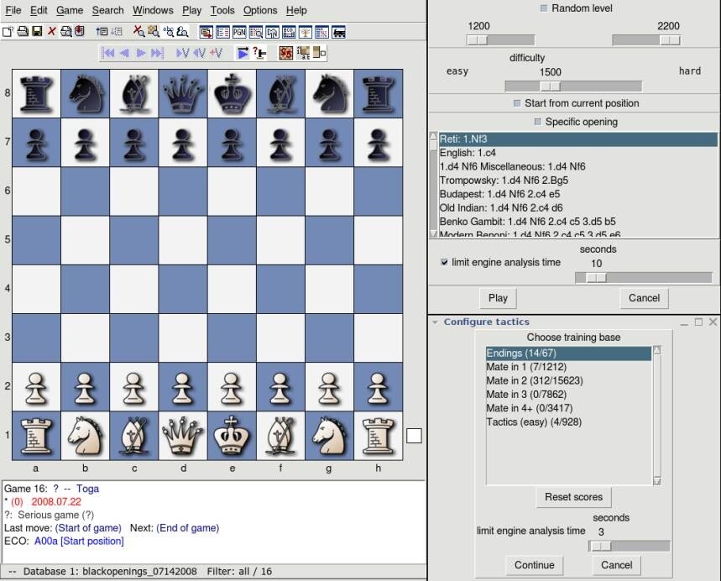Click the New database icon in toolbar
Image resolution: width=721 pixels, height=581 pixels.
click(x=7, y=32)
